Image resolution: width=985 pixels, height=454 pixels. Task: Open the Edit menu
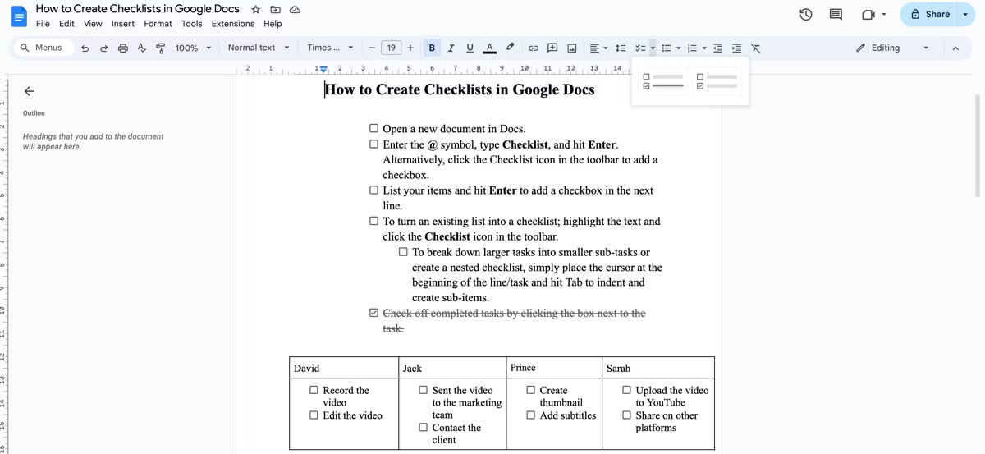point(66,24)
